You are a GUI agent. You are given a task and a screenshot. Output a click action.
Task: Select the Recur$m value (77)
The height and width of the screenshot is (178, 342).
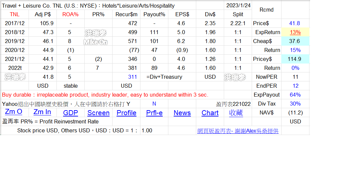(126, 50)
